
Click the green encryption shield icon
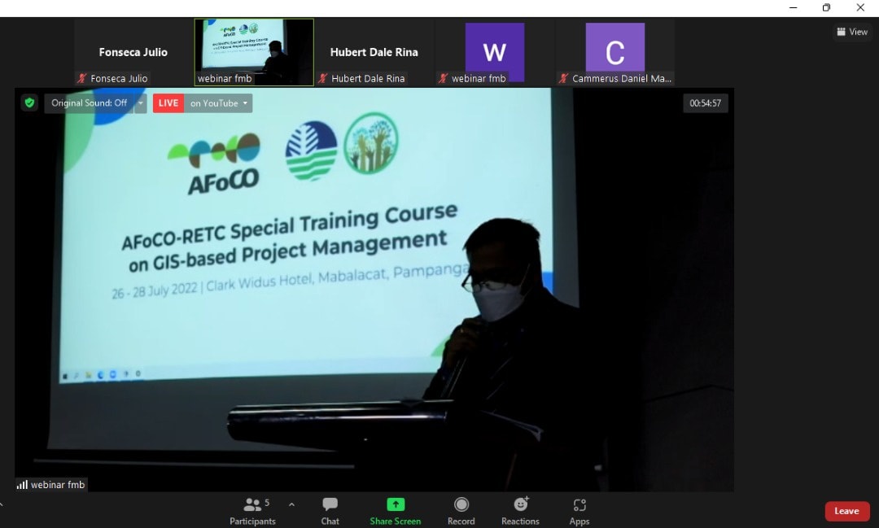tap(30, 103)
